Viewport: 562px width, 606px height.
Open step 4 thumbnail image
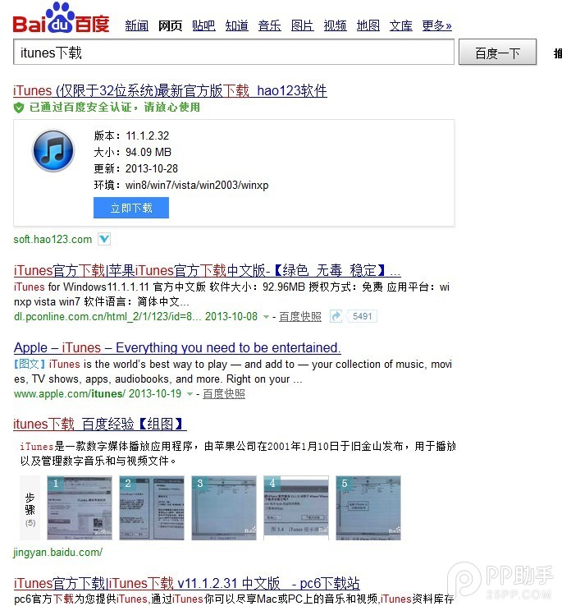296,507
